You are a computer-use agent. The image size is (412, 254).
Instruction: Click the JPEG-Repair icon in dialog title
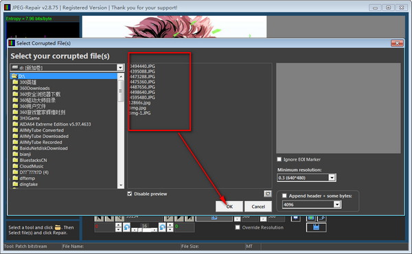(x=12, y=43)
